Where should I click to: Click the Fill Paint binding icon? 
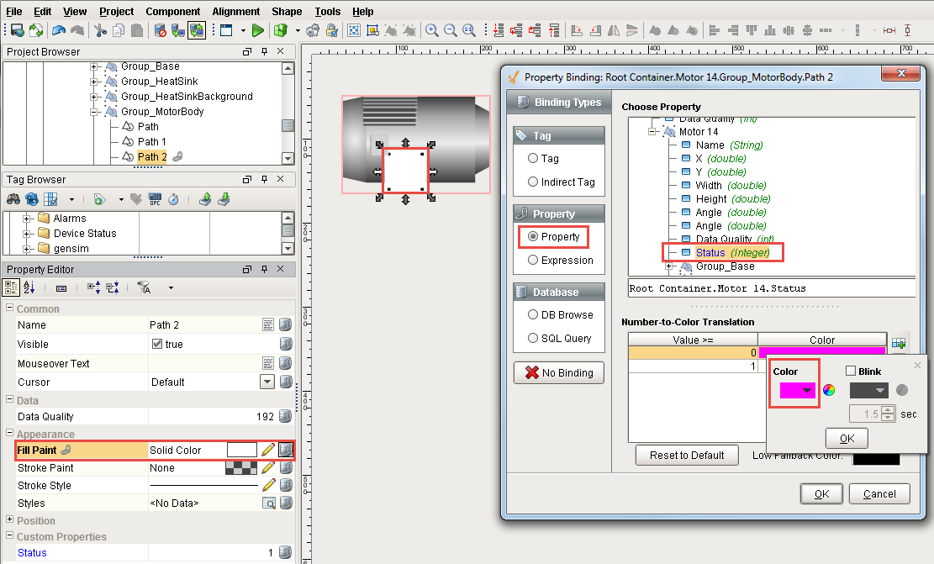(x=286, y=451)
